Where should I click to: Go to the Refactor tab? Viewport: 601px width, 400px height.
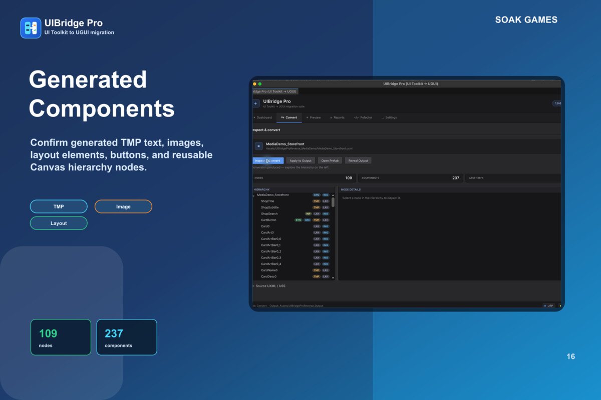coord(363,117)
